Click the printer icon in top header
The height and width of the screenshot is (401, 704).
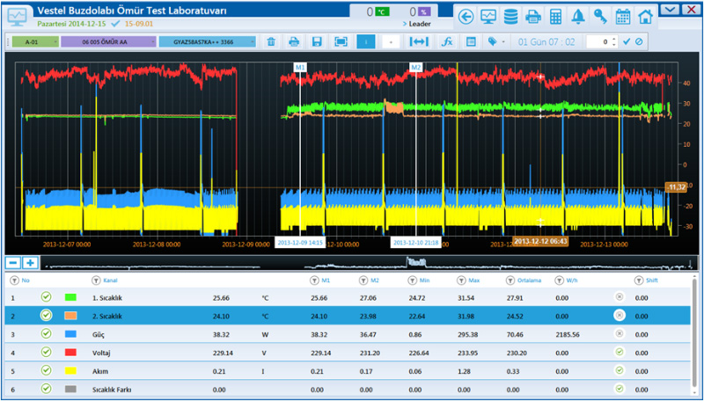pos(533,17)
